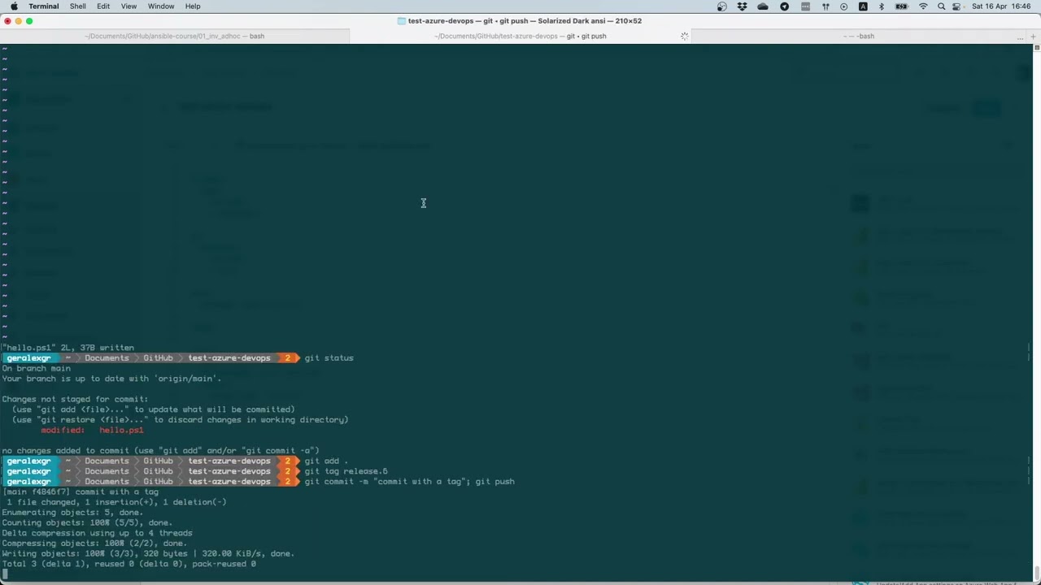Switch to the ansible-course bash tab
Image resolution: width=1041 pixels, height=585 pixels.
point(175,36)
